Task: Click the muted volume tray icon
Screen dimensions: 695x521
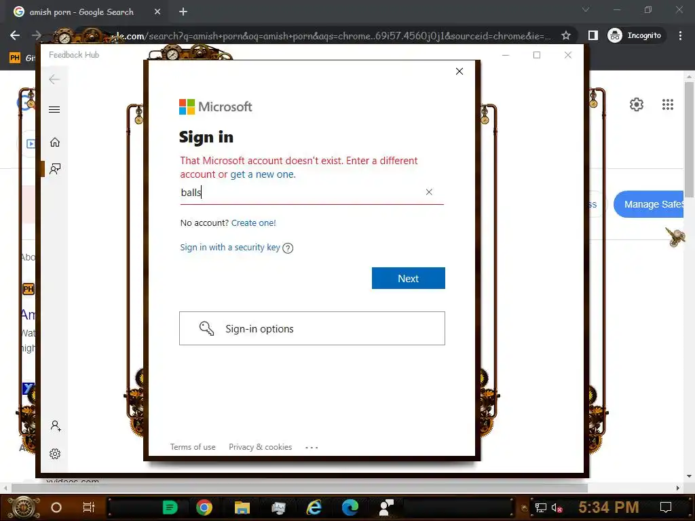Action: (557, 507)
